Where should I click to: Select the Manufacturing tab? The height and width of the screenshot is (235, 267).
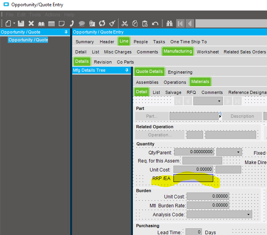178,51
